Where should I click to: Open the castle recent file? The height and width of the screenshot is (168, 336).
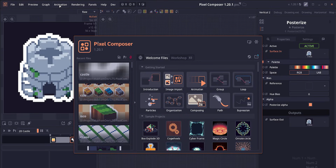click(x=104, y=72)
